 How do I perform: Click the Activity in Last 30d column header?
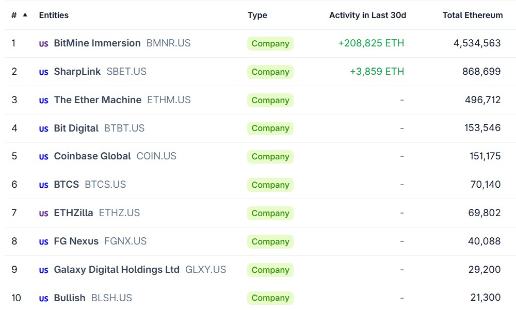coord(367,15)
